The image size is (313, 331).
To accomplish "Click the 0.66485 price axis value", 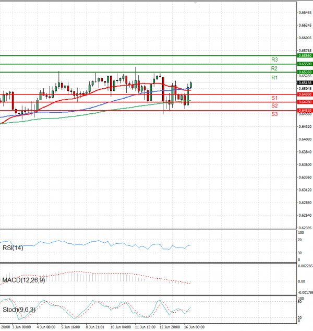I will pos(305,13).
